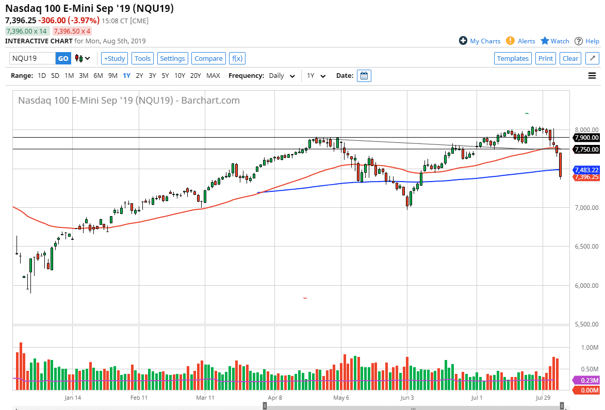
Task: Open the Alerts notification icon
Action: click(x=510, y=41)
